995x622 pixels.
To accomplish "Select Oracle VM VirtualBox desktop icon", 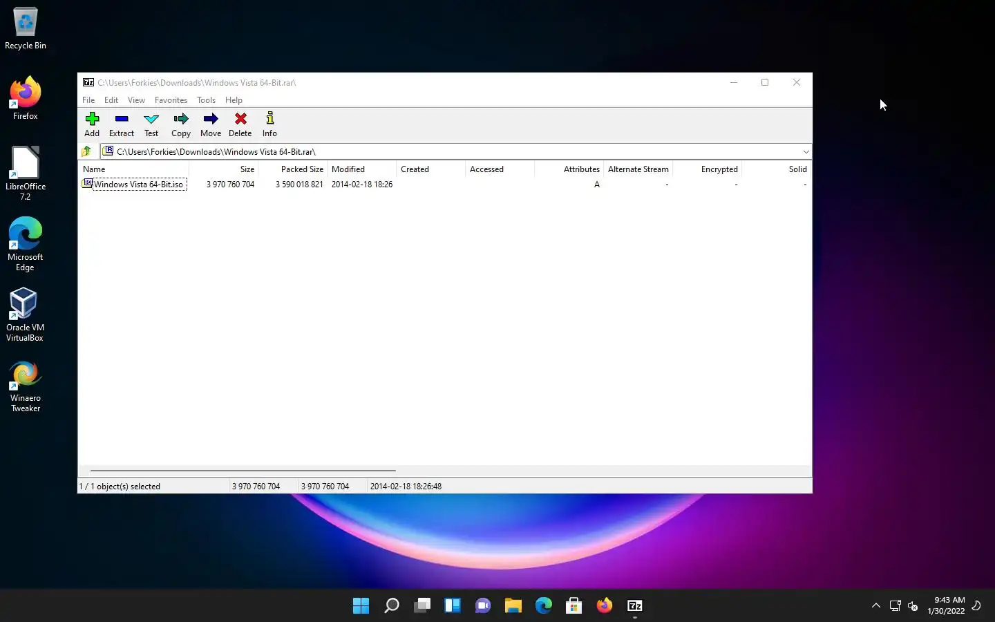I will [26, 314].
